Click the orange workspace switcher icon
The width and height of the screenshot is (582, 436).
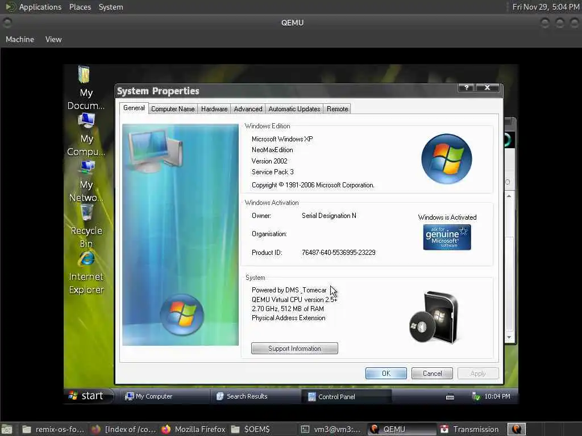(517, 429)
